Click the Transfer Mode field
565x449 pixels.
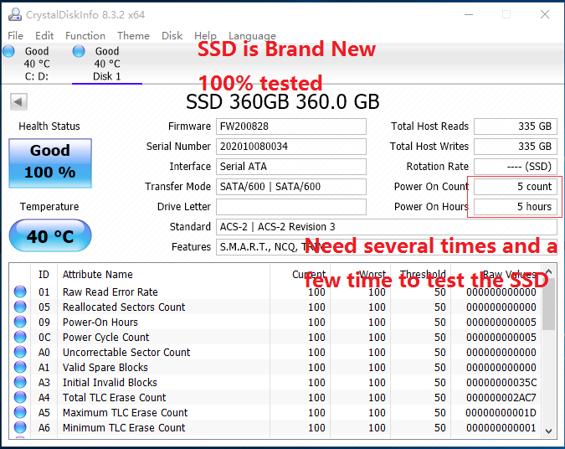(x=291, y=187)
